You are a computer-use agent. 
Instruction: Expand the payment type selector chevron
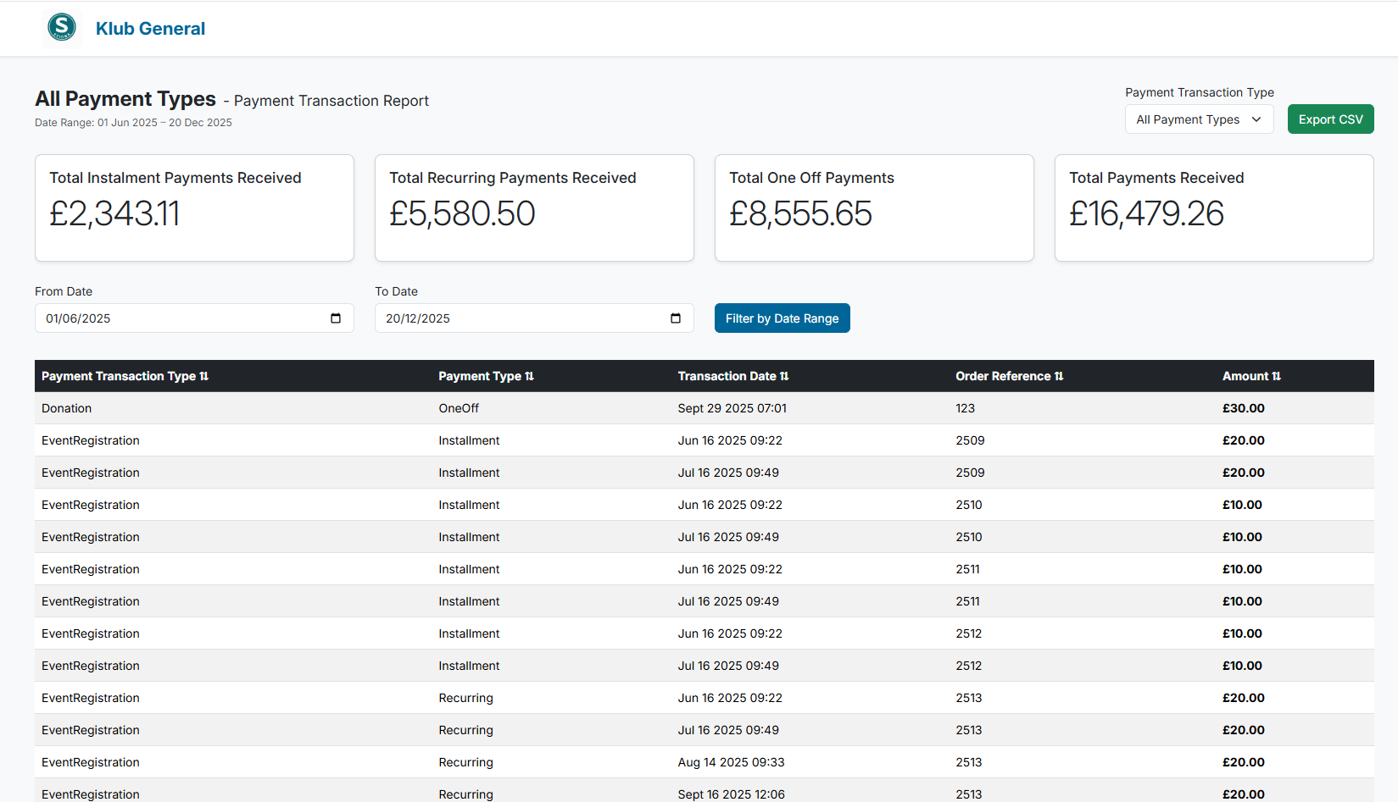click(x=1258, y=119)
